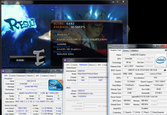Select Caches tab in the Mainboard CPU-Z window
The height and width of the screenshot is (115, 167).
75,65
